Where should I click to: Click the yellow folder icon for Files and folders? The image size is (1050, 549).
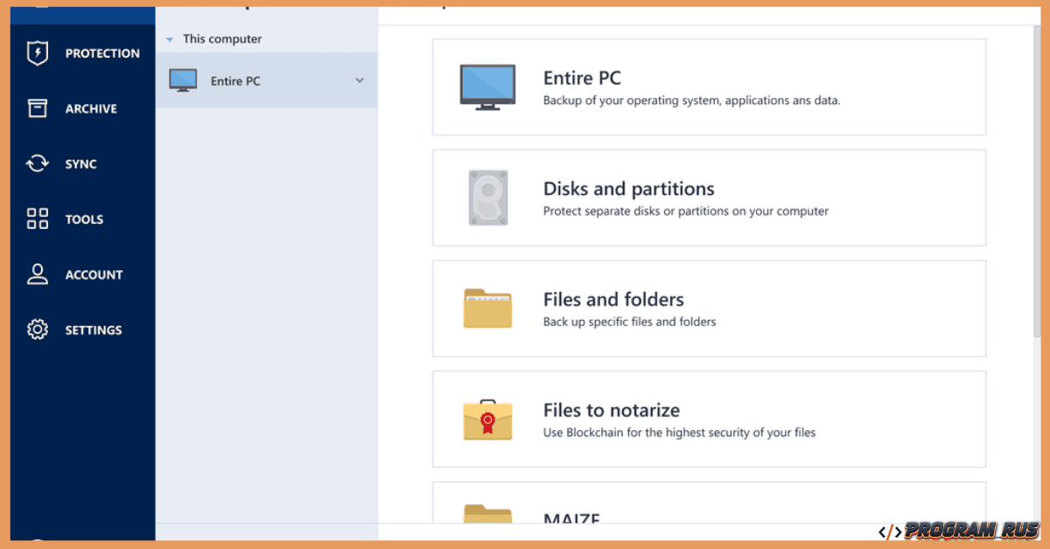point(487,309)
